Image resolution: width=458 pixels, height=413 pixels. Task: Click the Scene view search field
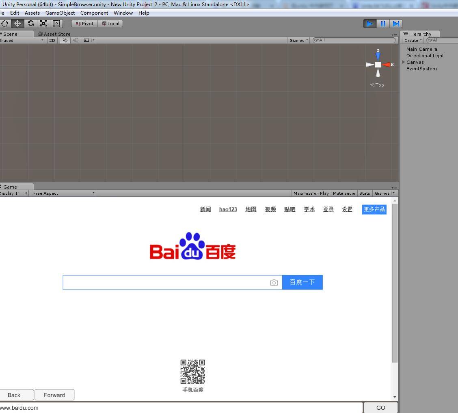pyautogui.click(x=354, y=40)
